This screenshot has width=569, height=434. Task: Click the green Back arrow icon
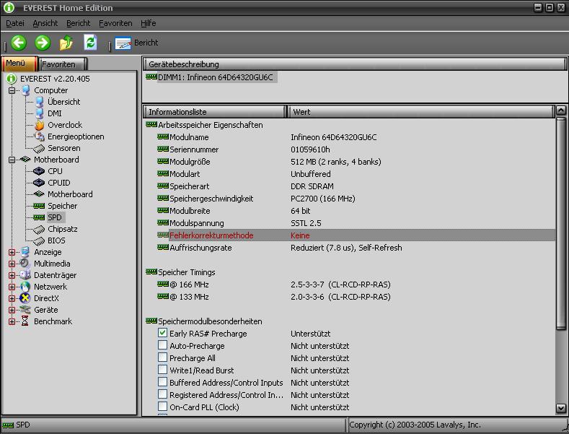[19, 43]
